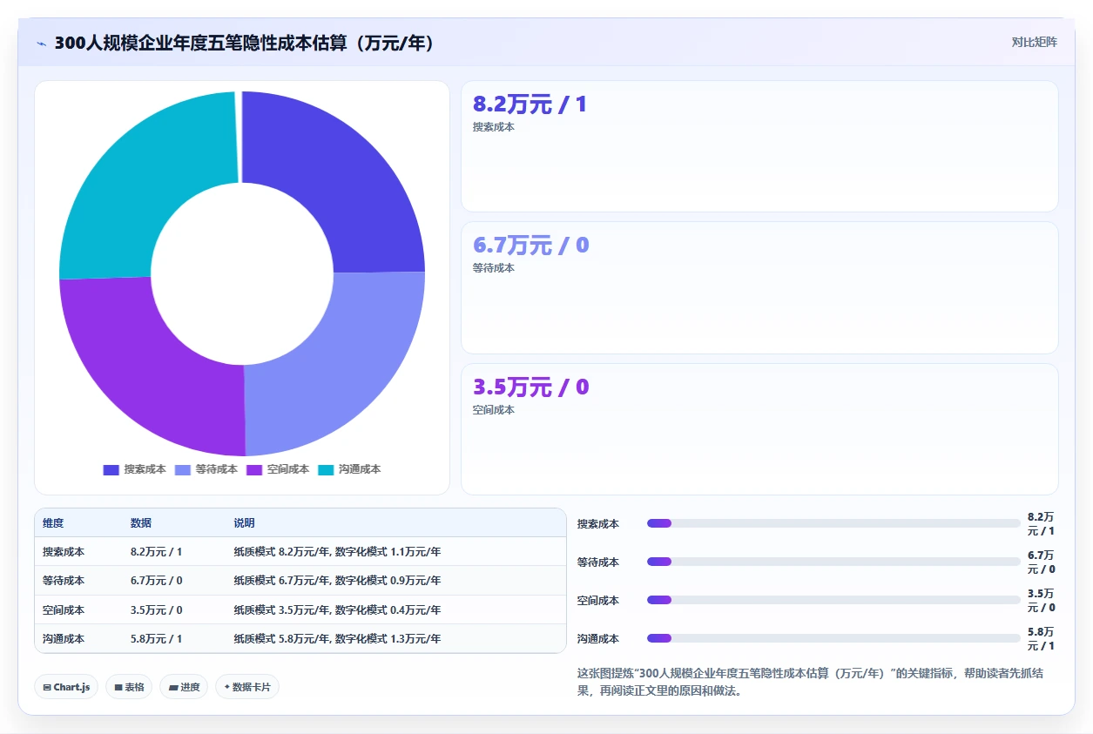Toggle 空间成本 legend color box
The width and height of the screenshot is (1093, 734).
tap(254, 469)
